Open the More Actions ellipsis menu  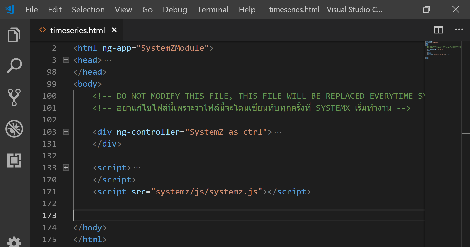coord(459,30)
